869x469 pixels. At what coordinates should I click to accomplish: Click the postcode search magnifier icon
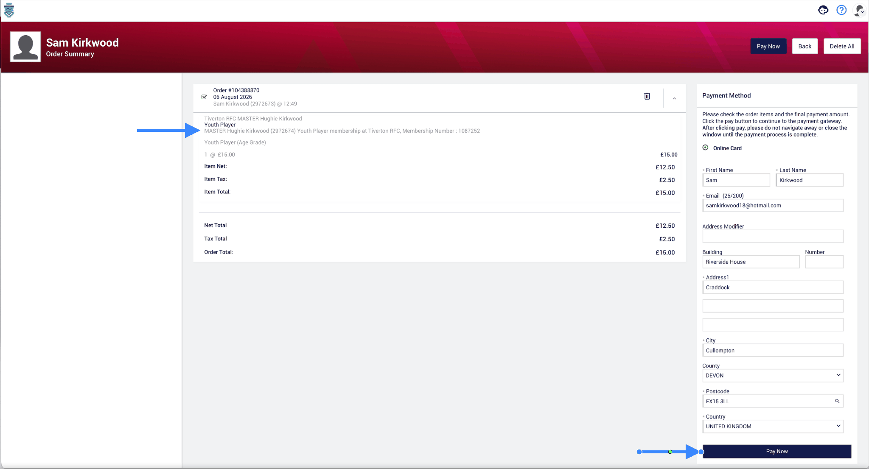tap(837, 401)
